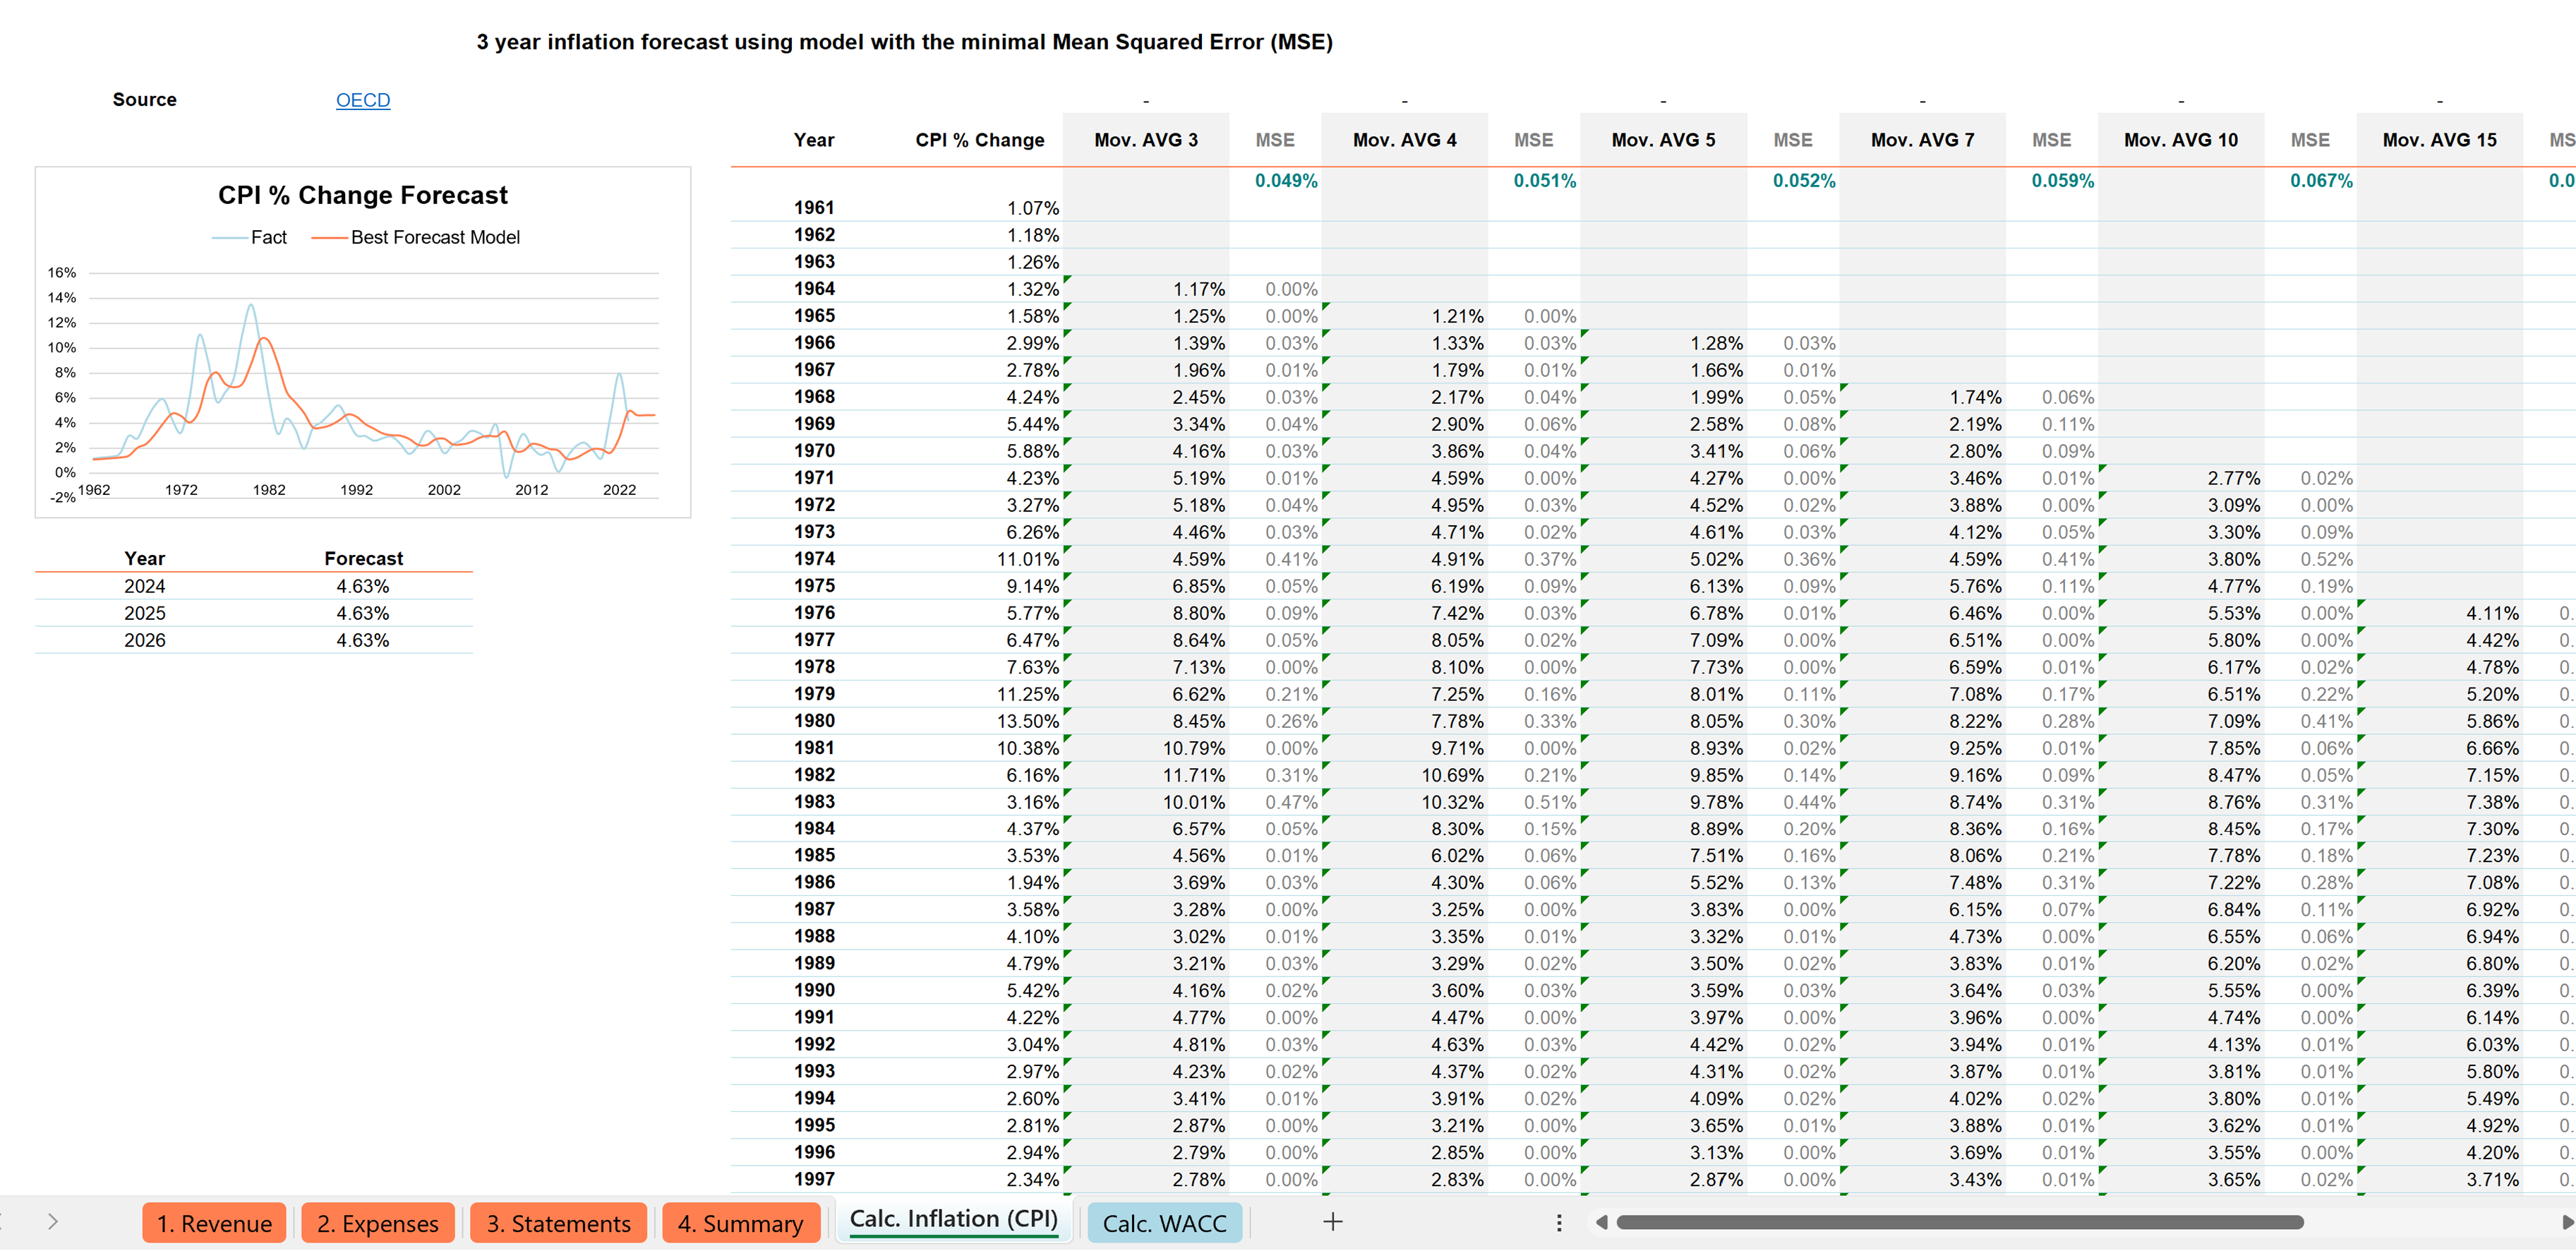Open the OECD source link
Image resolution: width=2576 pixels, height=1251 pixels.
point(362,100)
